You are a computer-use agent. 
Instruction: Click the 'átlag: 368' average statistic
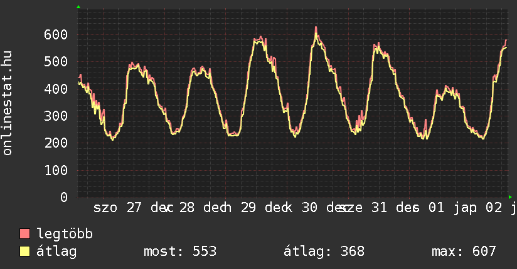tap(324, 251)
